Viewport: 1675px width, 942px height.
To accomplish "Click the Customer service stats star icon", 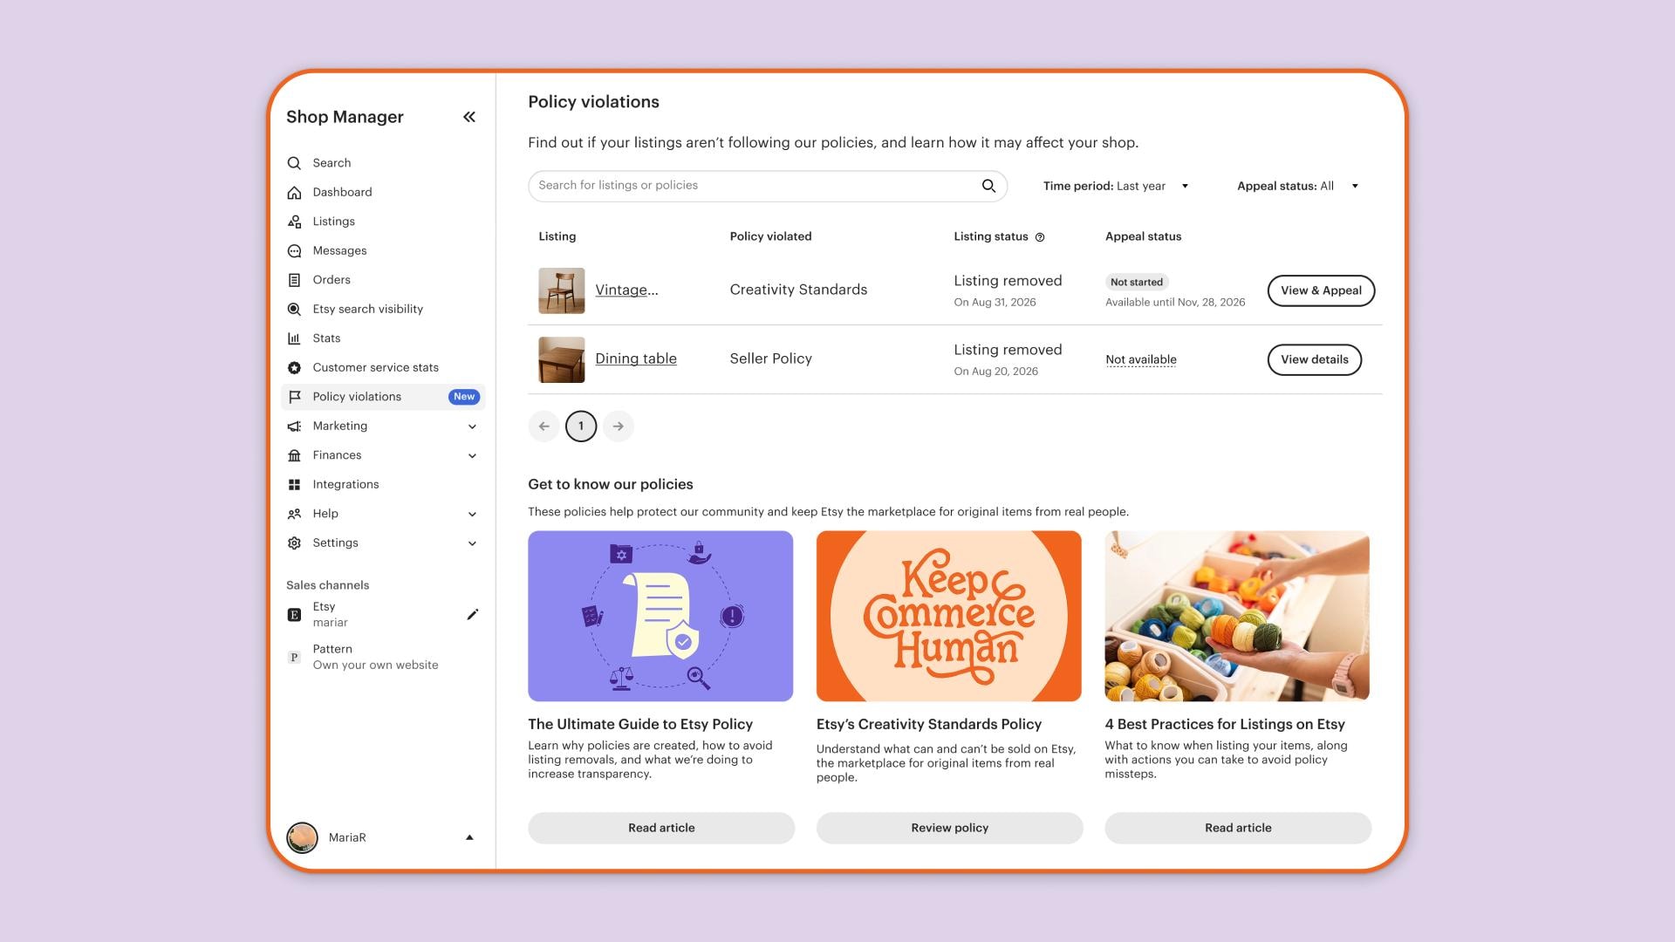I will [x=294, y=368].
